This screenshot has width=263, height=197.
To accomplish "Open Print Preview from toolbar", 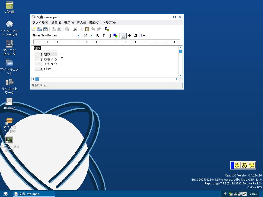I will (59, 29).
